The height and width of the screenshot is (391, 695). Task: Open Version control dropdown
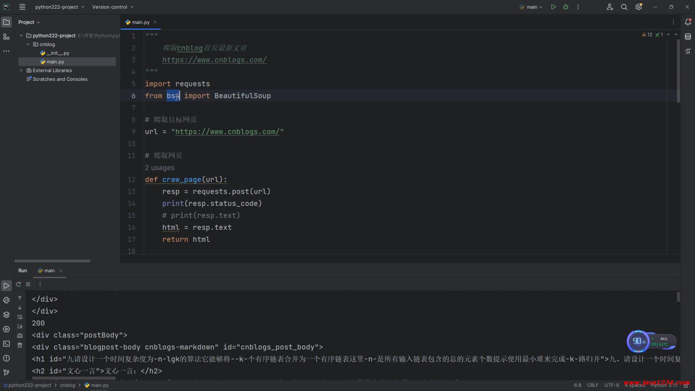[113, 7]
